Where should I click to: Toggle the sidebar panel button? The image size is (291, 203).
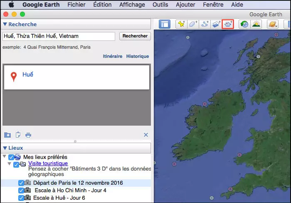click(x=165, y=24)
